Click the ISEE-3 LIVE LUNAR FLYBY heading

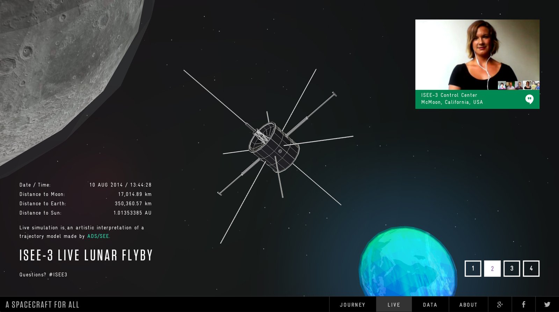(86, 255)
